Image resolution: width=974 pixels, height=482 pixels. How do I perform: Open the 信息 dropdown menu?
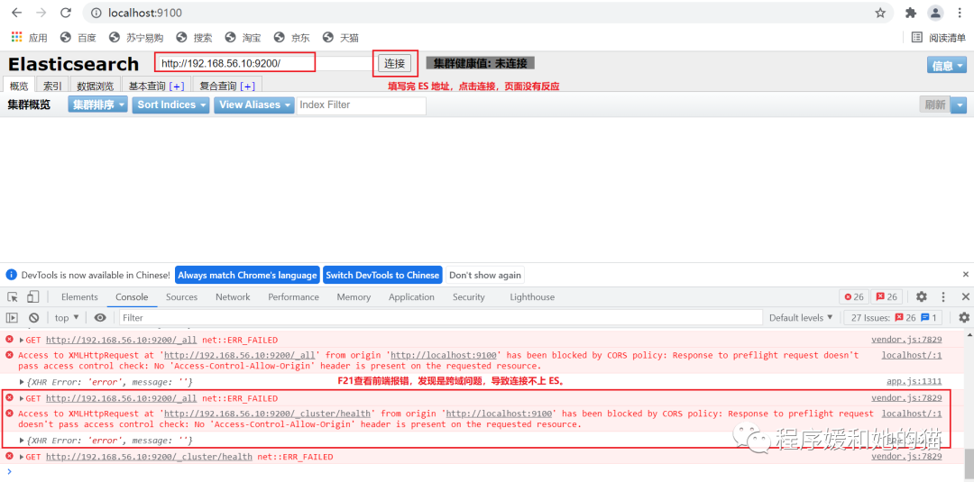[x=947, y=65]
